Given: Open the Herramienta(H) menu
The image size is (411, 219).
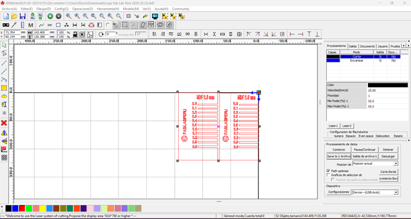Looking at the screenshot, I should tap(108, 9).
